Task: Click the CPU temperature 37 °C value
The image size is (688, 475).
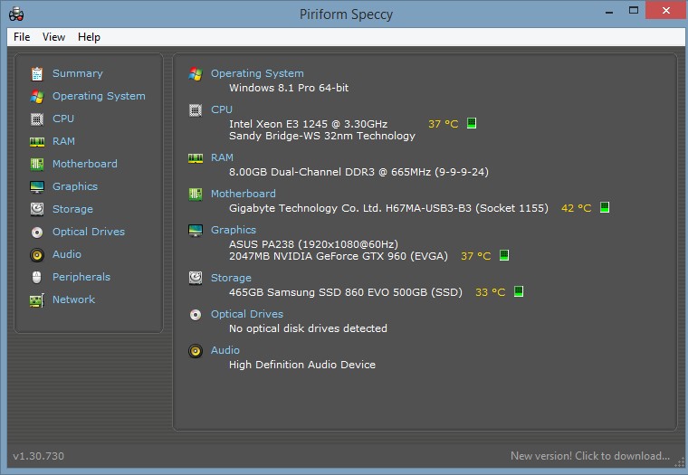Action: (444, 124)
